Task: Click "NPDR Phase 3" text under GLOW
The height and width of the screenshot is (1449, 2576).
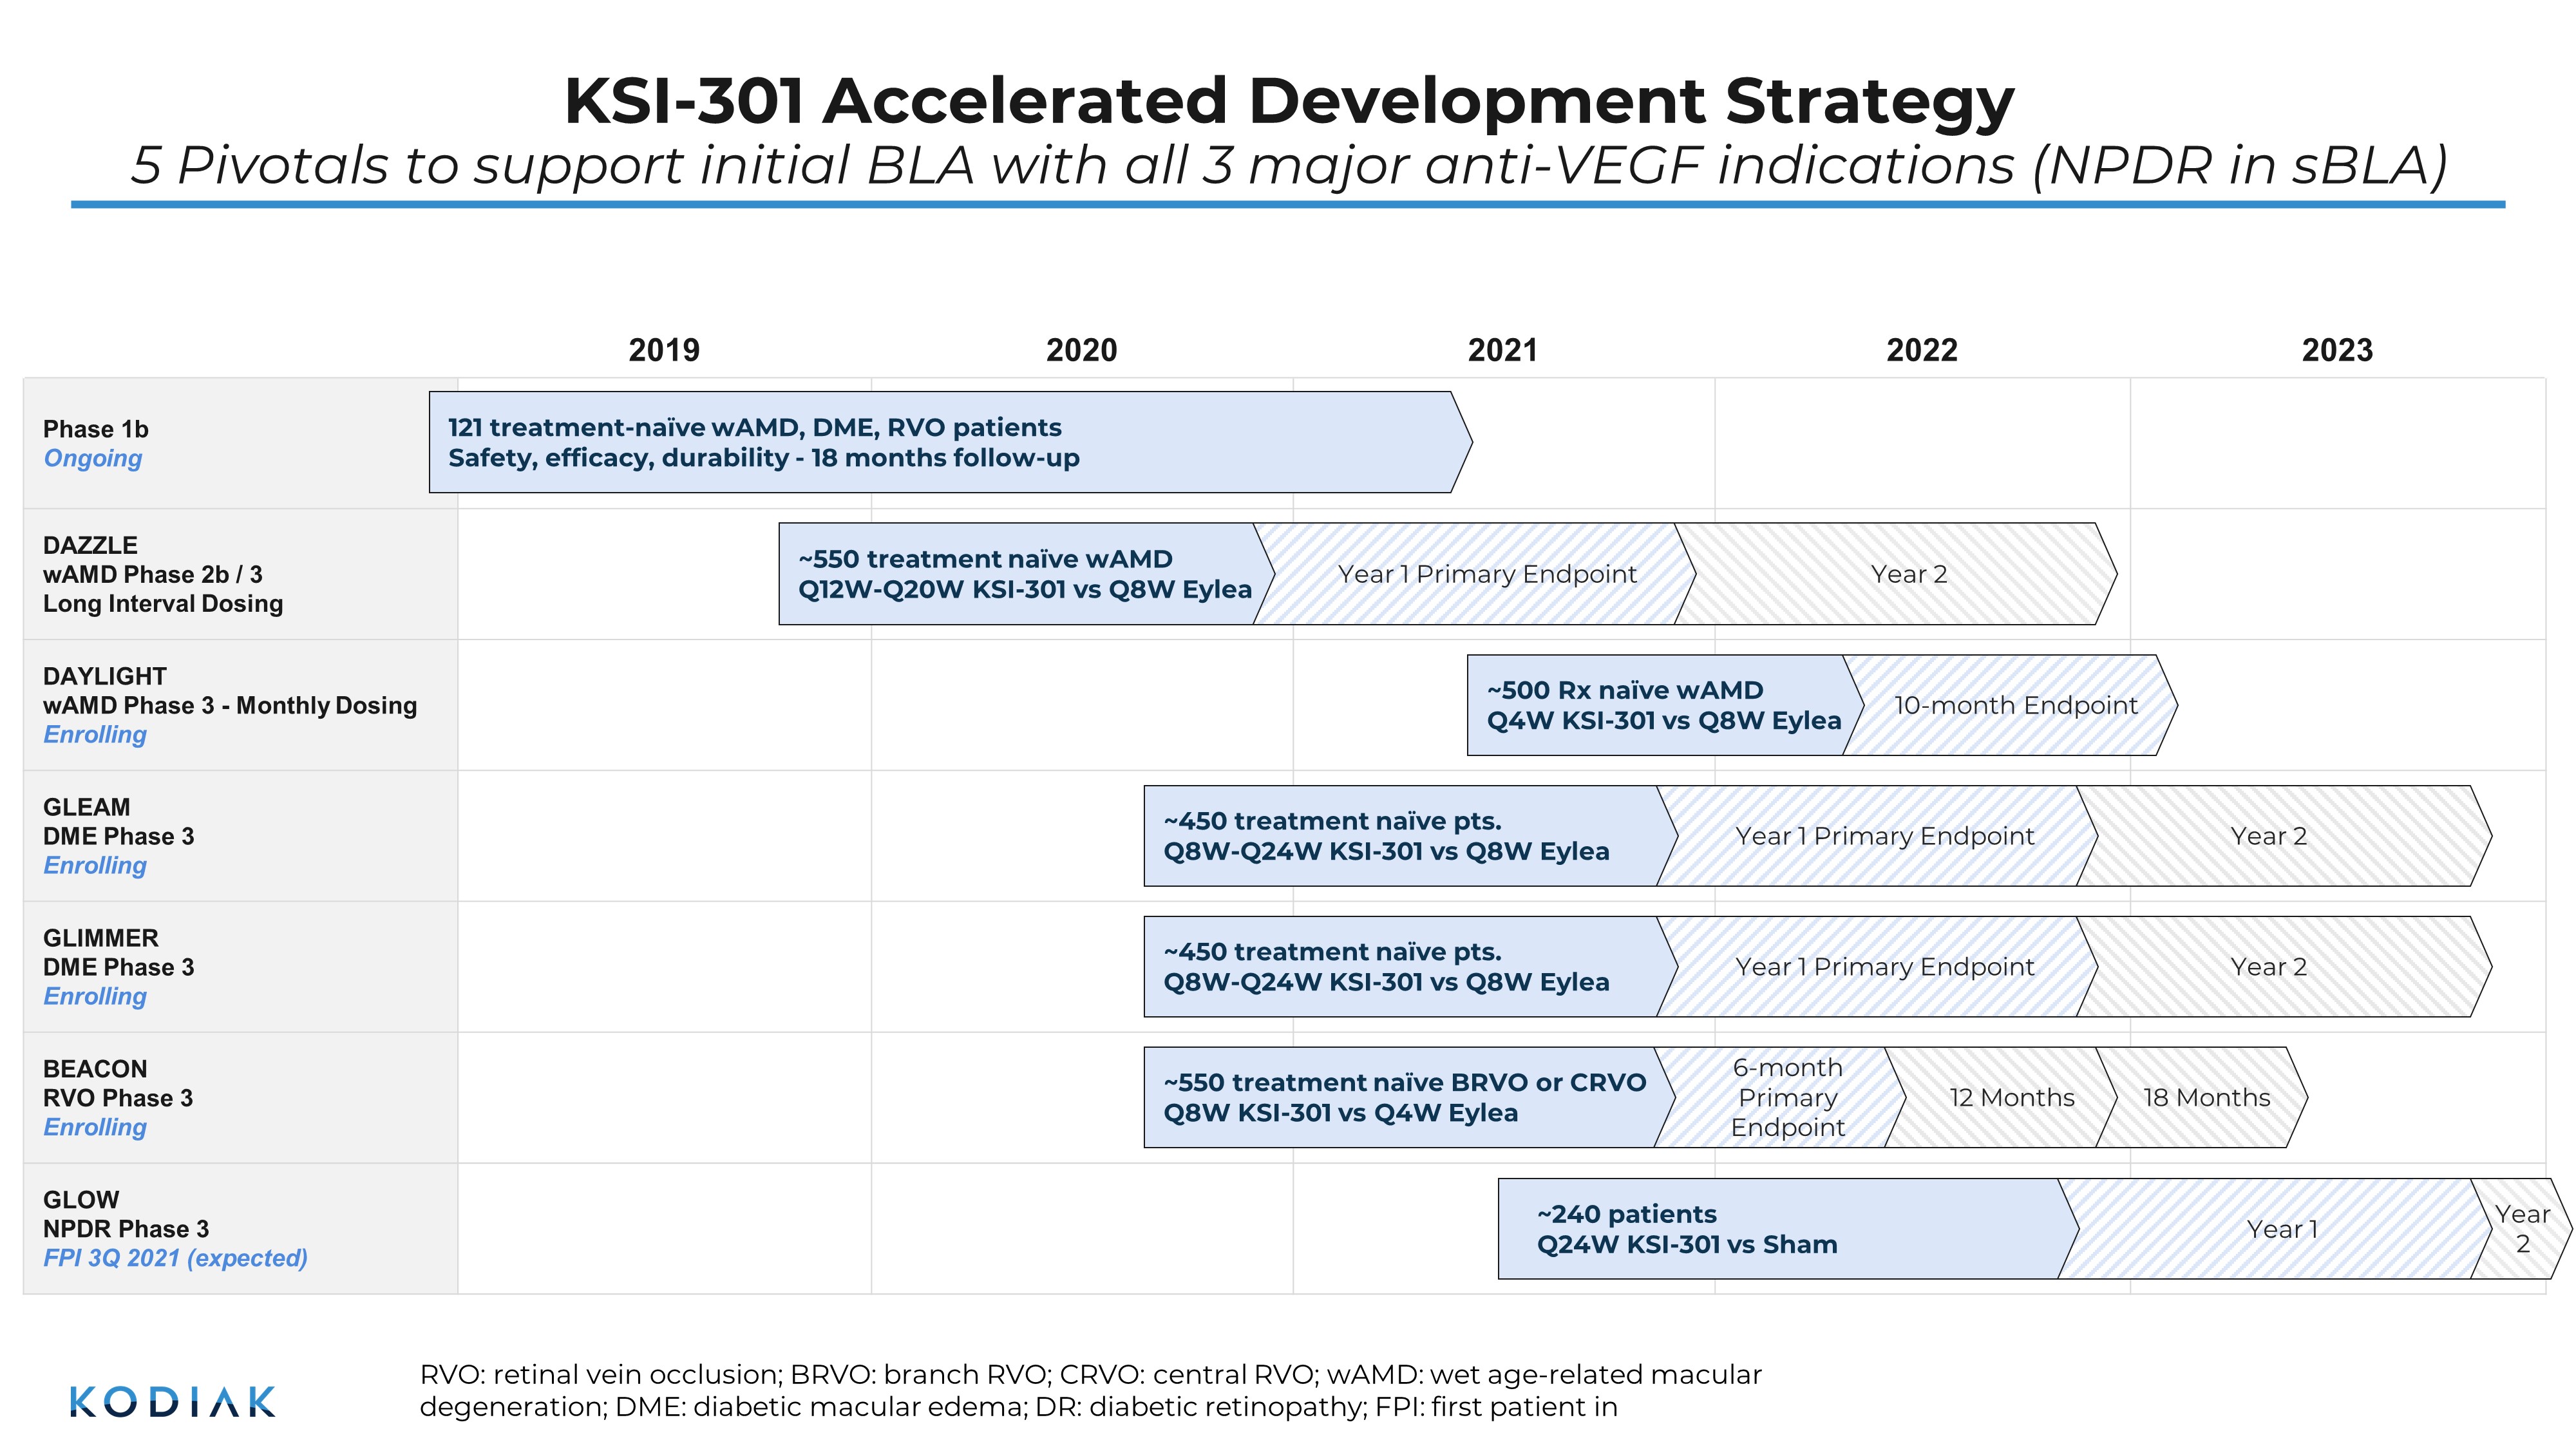Action: (126, 1229)
